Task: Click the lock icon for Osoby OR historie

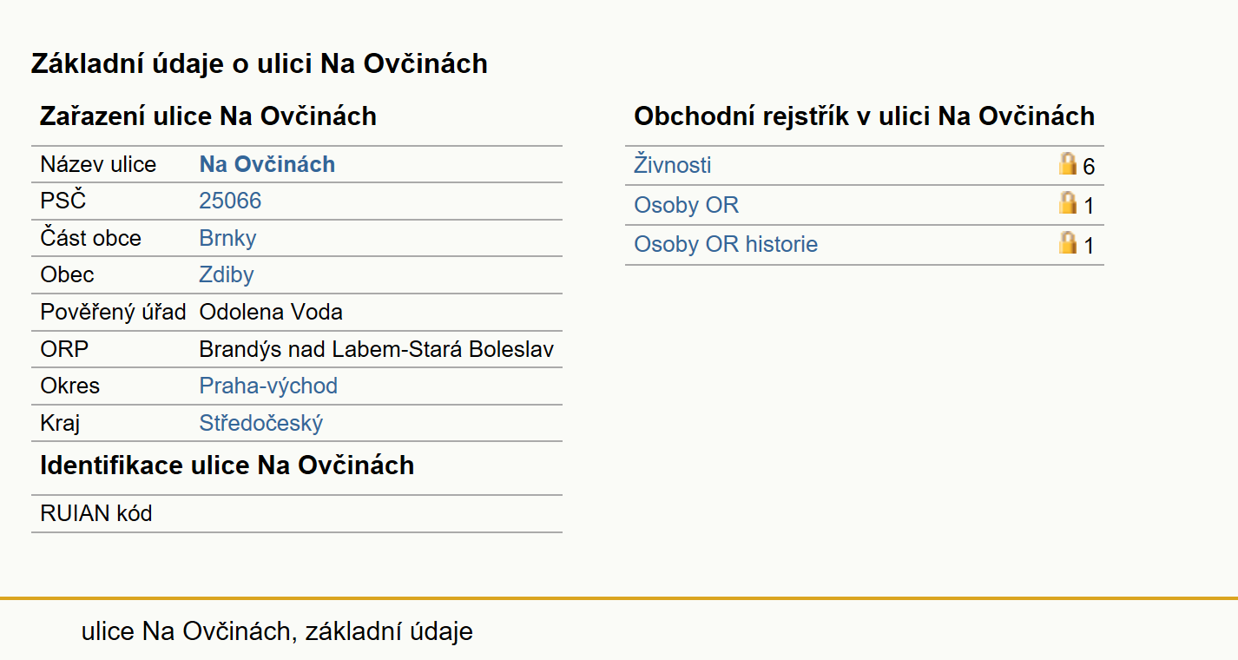Action: 1068,242
